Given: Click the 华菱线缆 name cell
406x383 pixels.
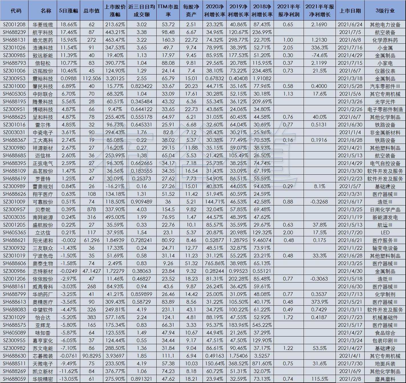Looking at the screenshot, I should (43, 25).
